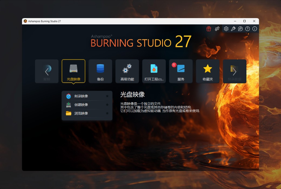Open application settings gear
The image size is (281, 189).
[x=226, y=29]
